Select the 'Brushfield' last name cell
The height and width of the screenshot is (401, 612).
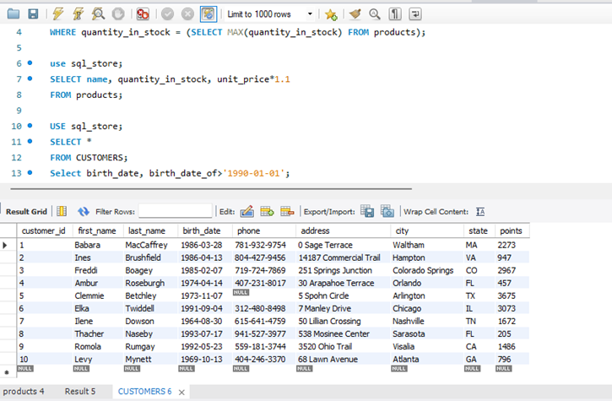coord(150,257)
